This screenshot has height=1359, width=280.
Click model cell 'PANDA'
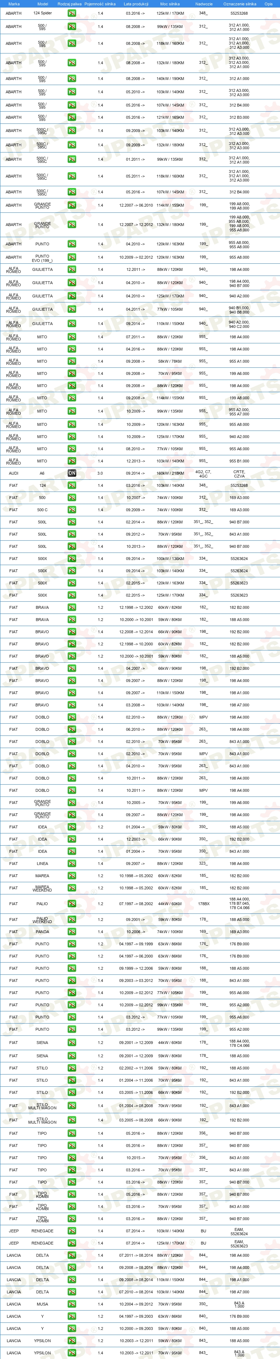pos(42,932)
